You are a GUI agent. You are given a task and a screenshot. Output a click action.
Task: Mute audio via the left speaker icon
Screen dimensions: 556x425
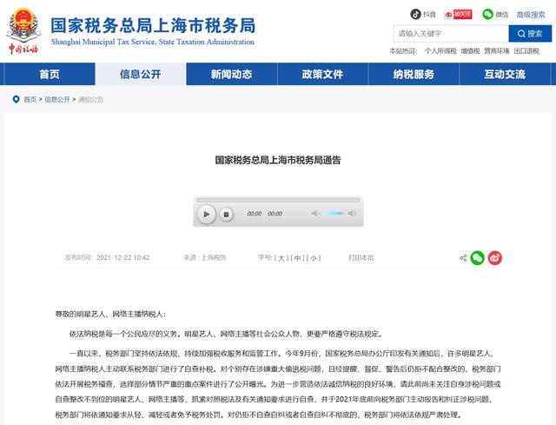click(314, 213)
